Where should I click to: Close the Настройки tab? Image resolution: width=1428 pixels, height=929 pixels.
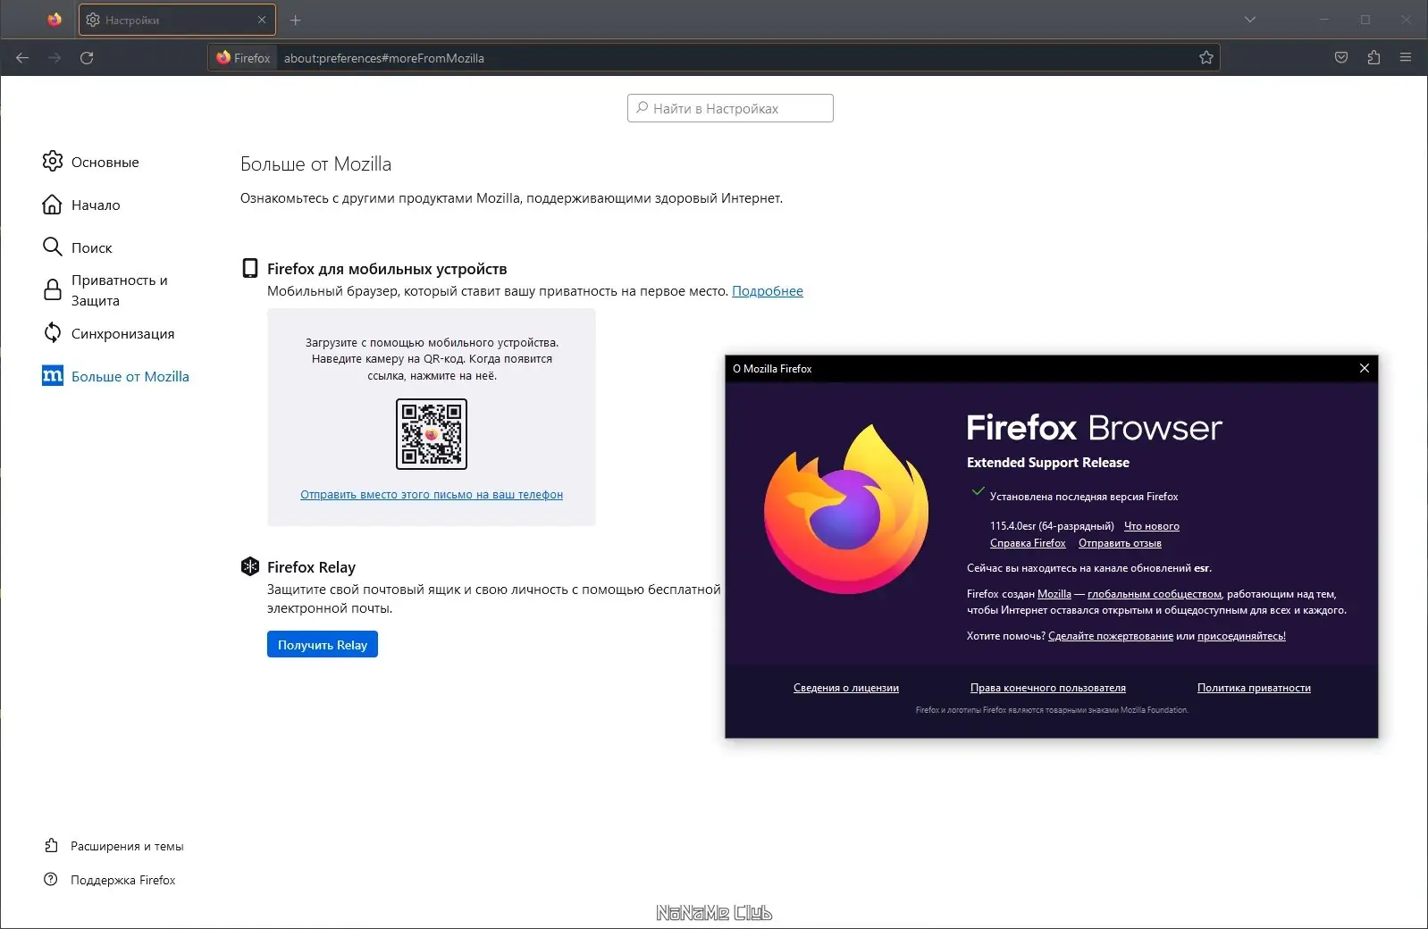pyautogui.click(x=262, y=20)
